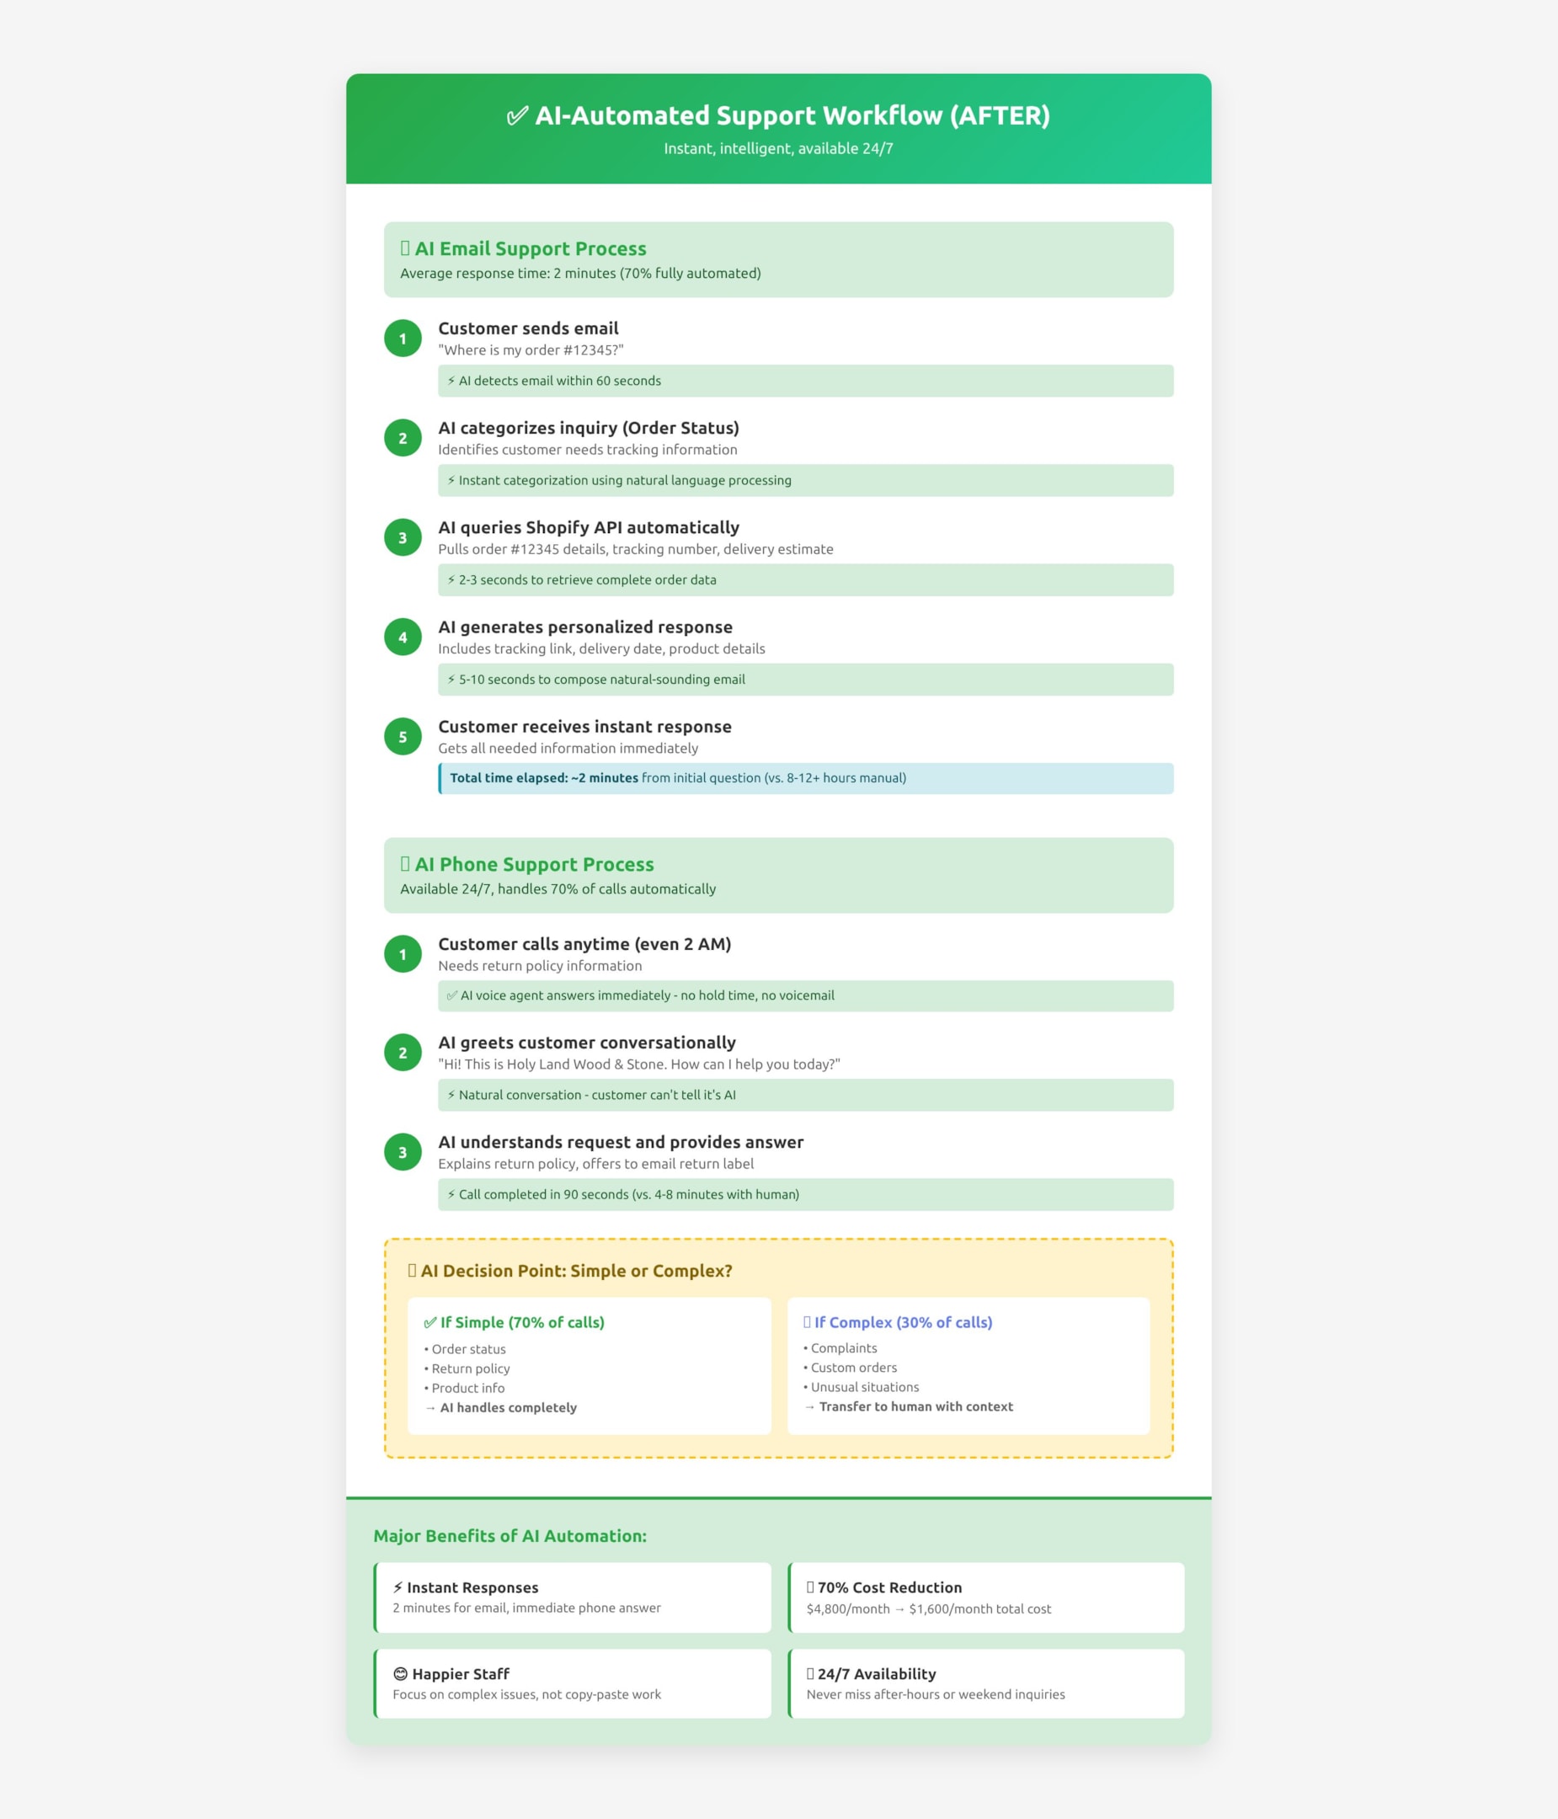Click Never miss after-hours or weekend inquiries text
This screenshot has width=1558, height=1819.
936,1694
